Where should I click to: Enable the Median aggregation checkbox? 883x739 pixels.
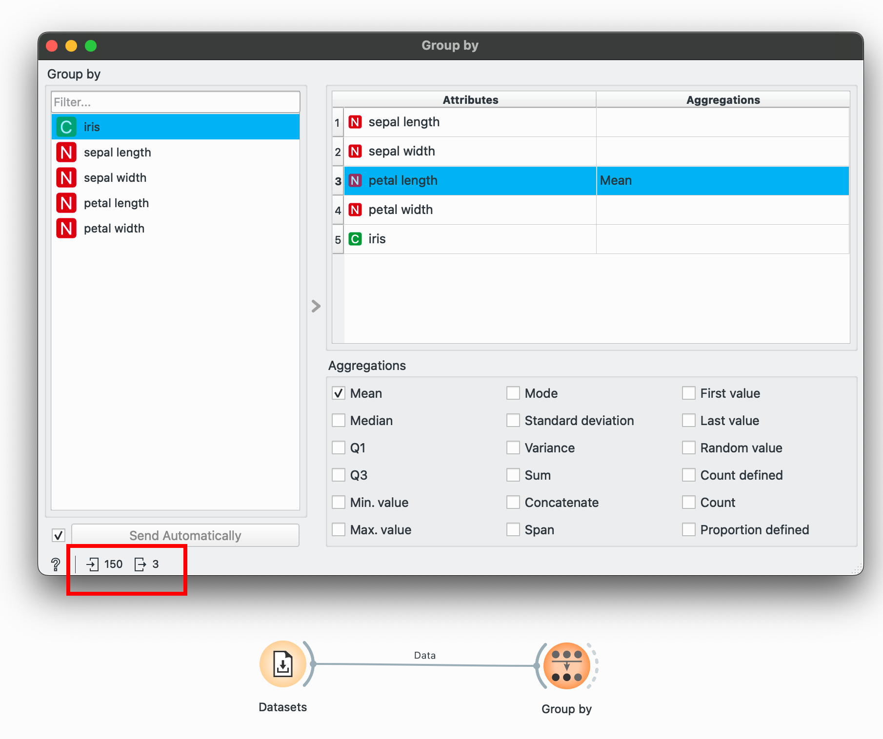(x=339, y=421)
